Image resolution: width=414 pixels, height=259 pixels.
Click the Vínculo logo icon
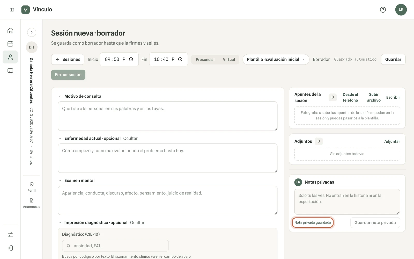pos(25,10)
